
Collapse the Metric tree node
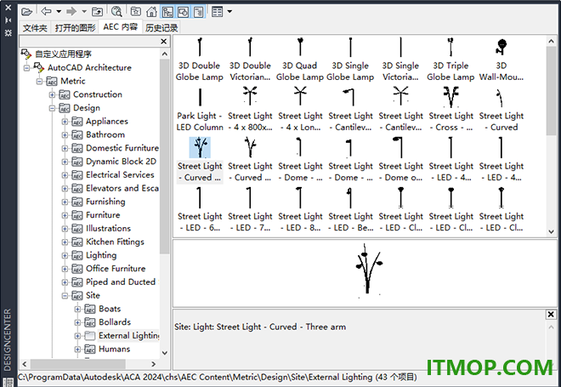click(x=39, y=82)
